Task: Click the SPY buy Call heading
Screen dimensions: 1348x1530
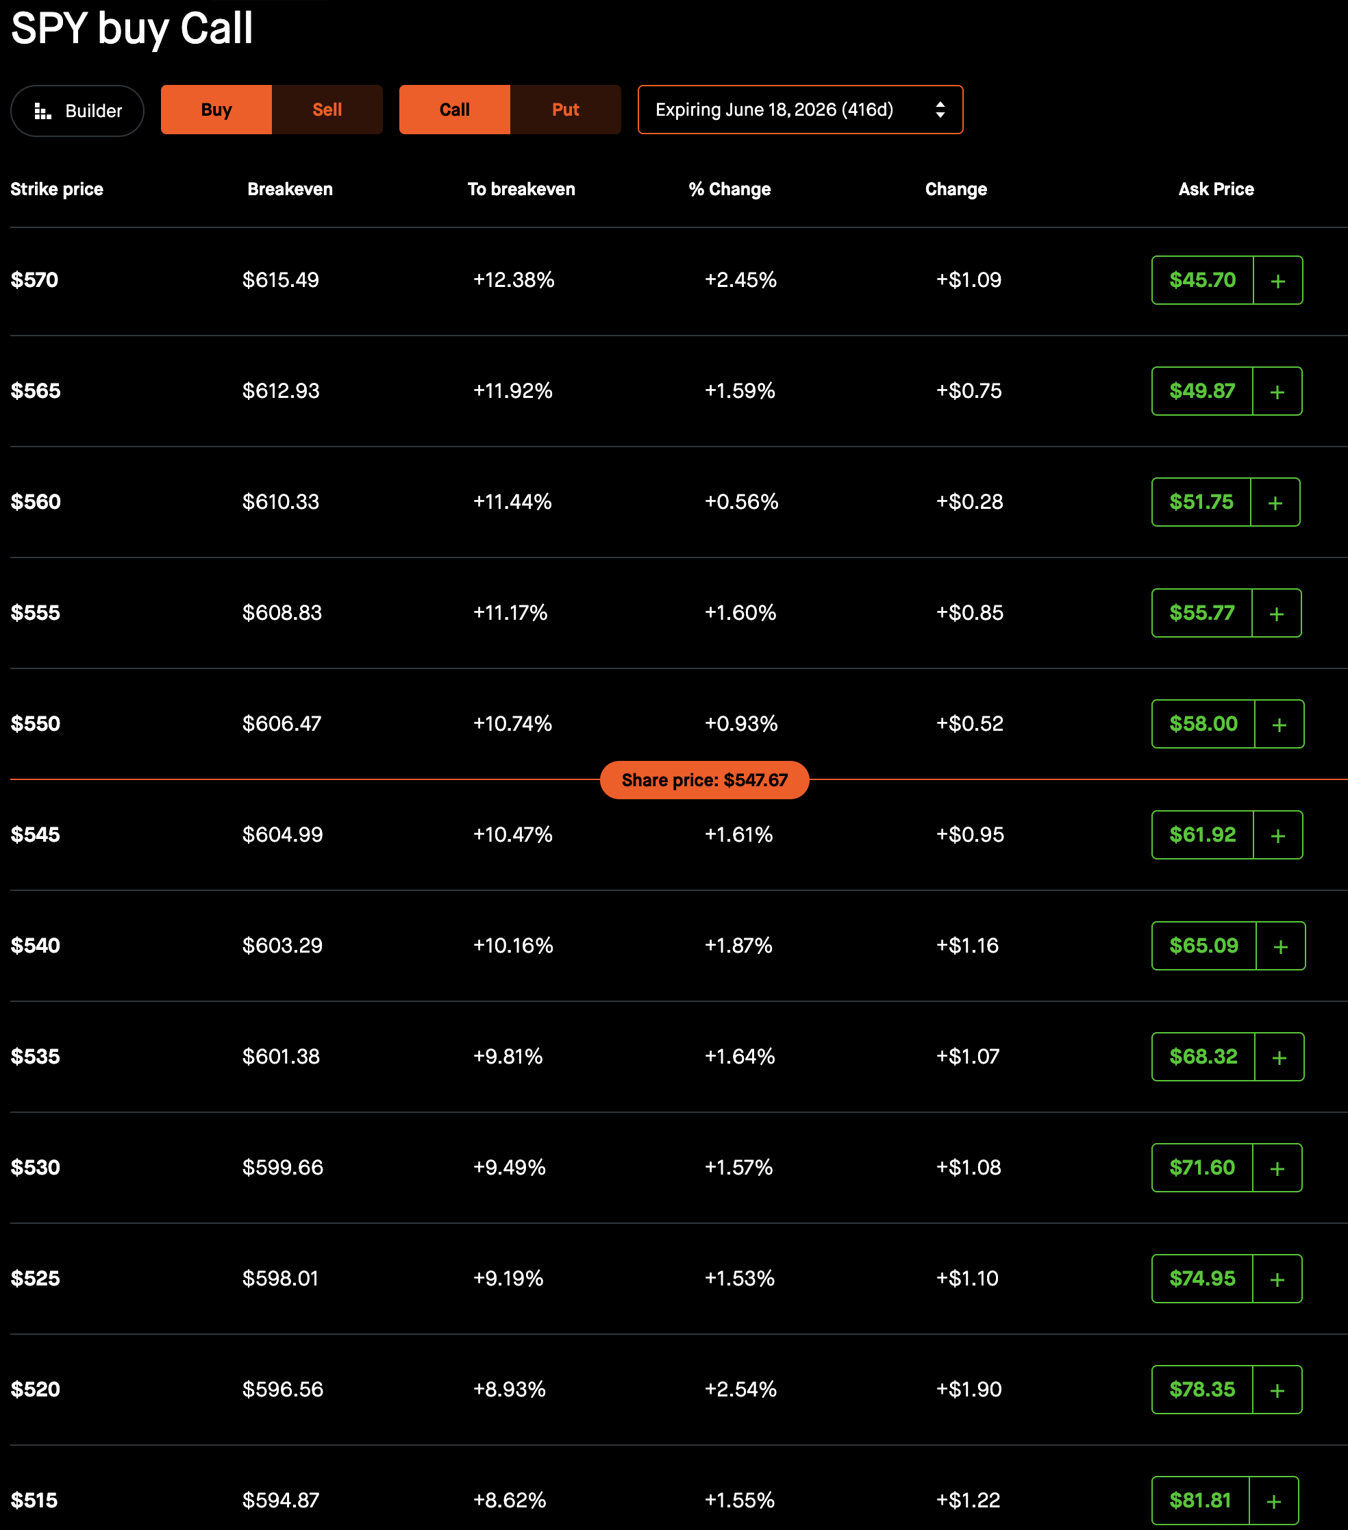Action: click(x=132, y=29)
